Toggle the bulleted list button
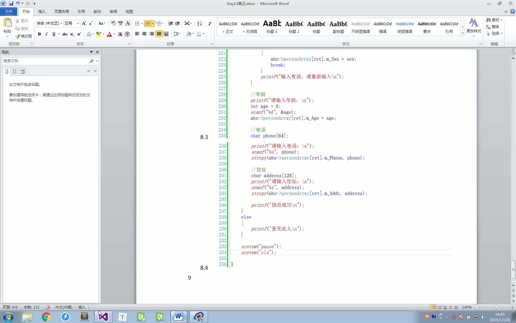This screenshot has width=516, height=323. (137, 23)
